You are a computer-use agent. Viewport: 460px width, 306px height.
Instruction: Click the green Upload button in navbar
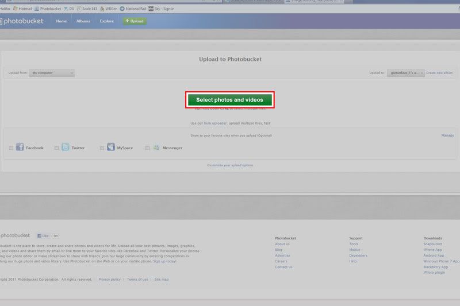(135, 21)
